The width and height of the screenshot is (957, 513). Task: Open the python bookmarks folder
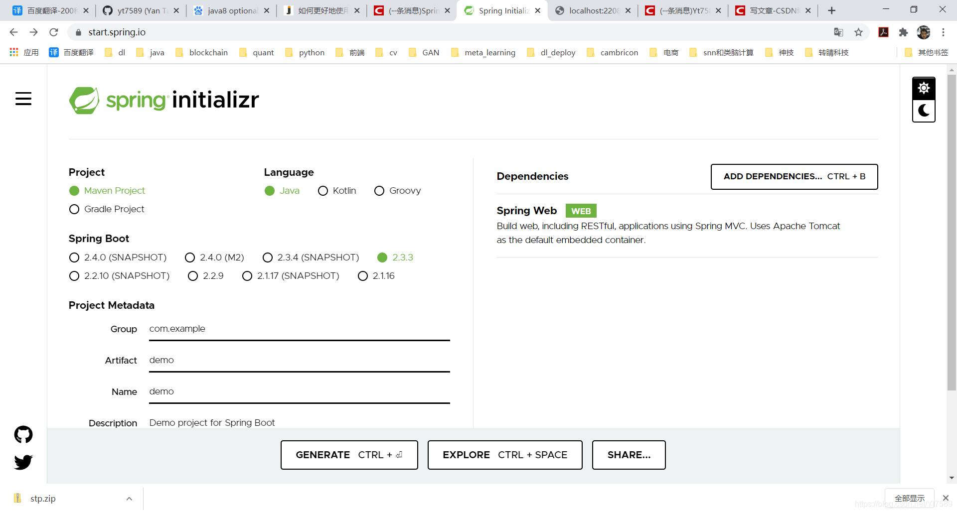tap(305, 52)
